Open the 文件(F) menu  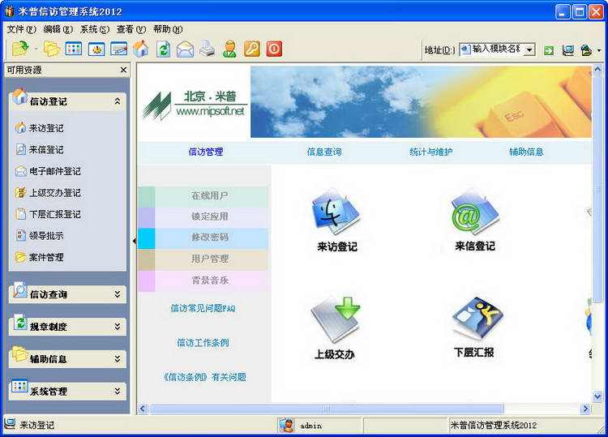22,29
